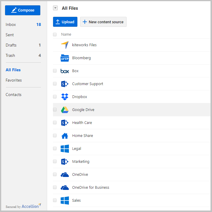Check the Customer Support row checkbox
Viewport: 212px width, 212px height.
[x=55, y=84]
